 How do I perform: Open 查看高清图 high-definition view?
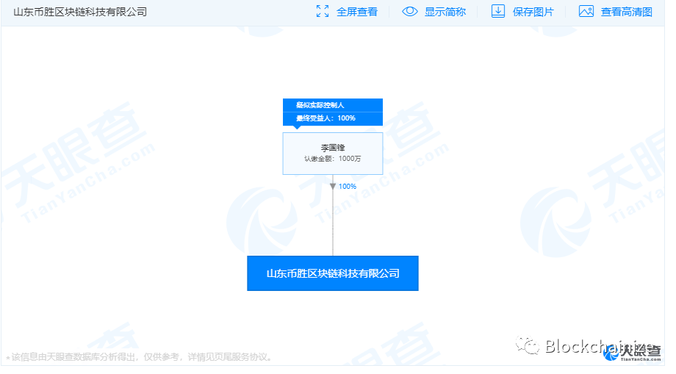click(x=627, y=12)
